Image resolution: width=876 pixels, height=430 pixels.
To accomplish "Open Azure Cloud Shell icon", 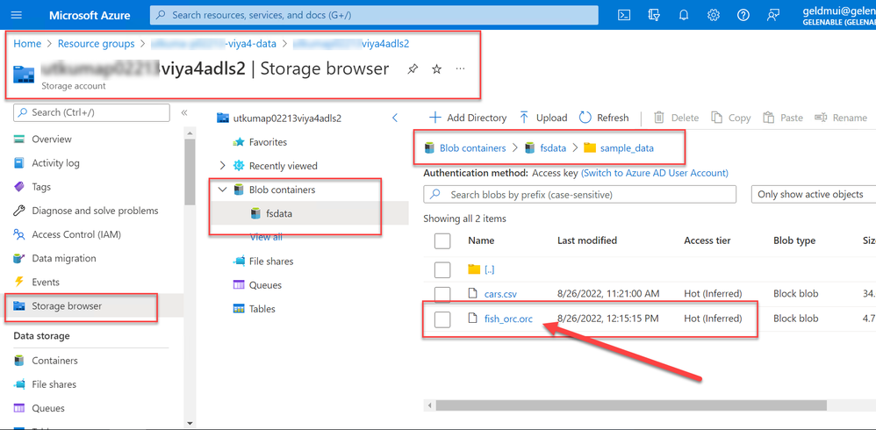I will pos(624,15).
